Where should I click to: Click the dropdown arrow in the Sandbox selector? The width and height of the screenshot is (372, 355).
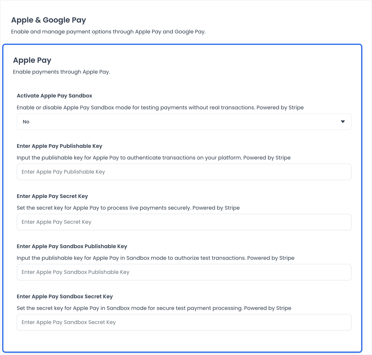[343, 122]
